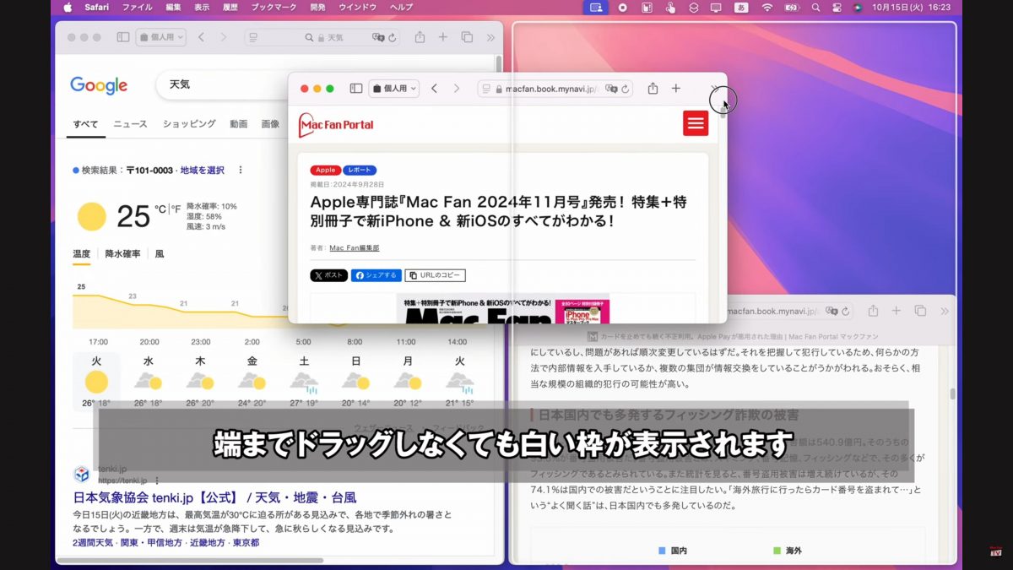Screen dimensions: 1013x570
Task: Select the 動画 search tab
Action: [x=238, y=124]
